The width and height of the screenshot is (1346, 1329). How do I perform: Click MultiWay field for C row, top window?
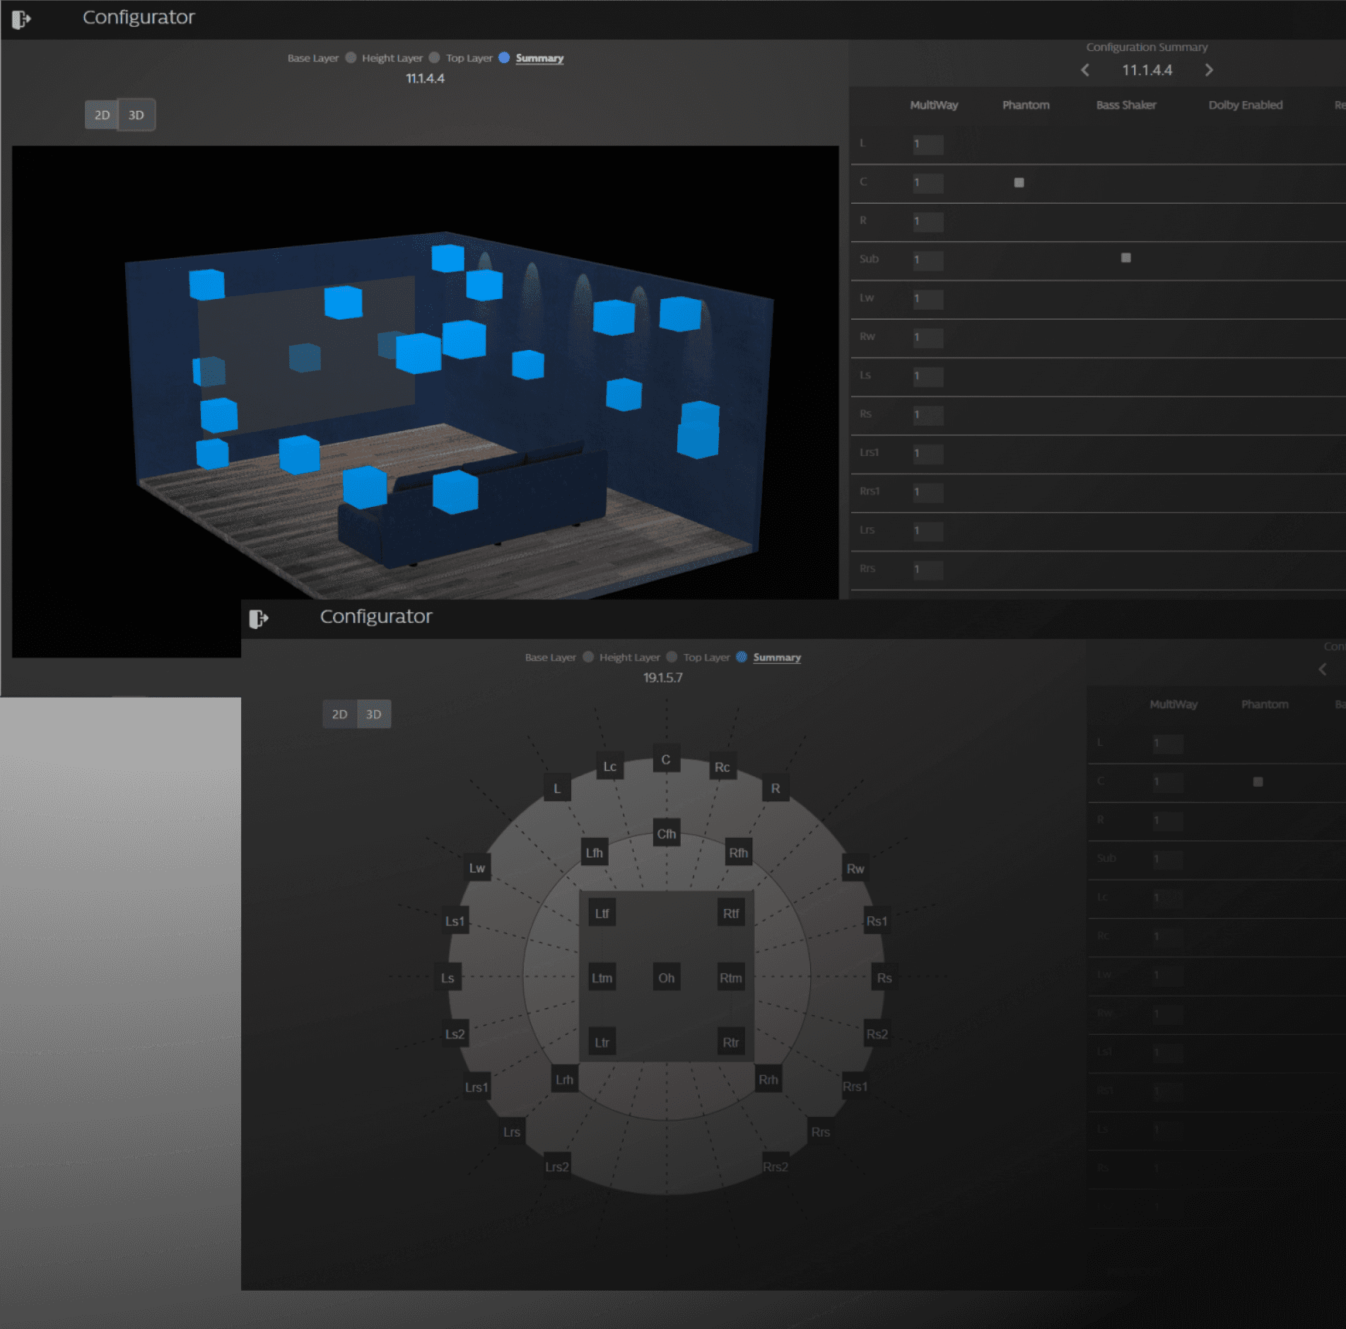click(927, 183)
